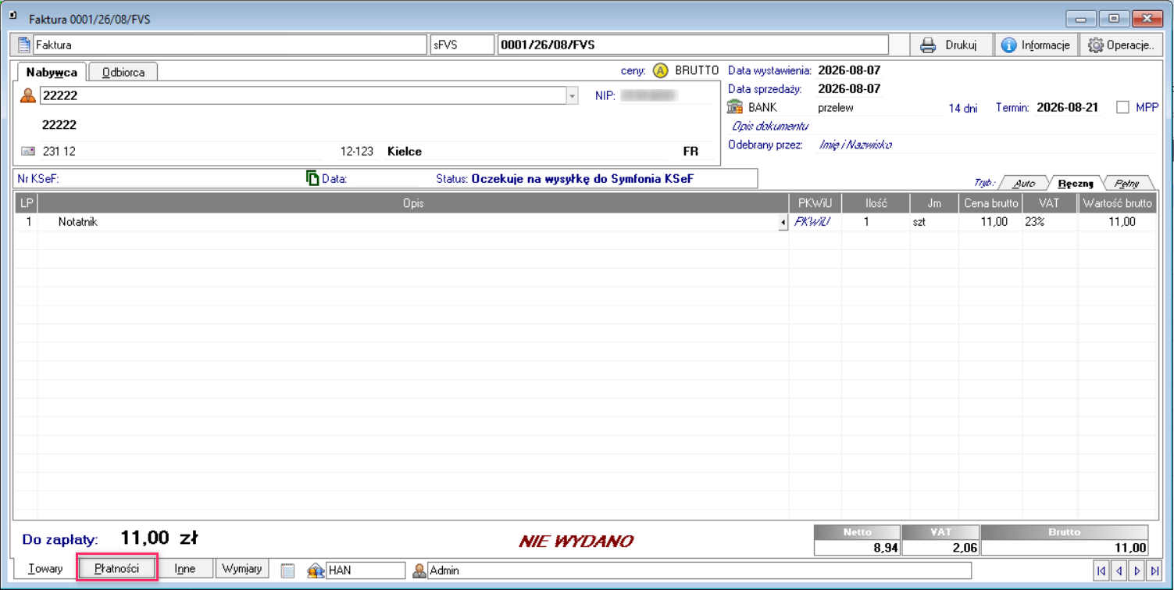
Task: Switch to Pełny mode tab
Action: pyautogui.click(x=1126, y=183)
